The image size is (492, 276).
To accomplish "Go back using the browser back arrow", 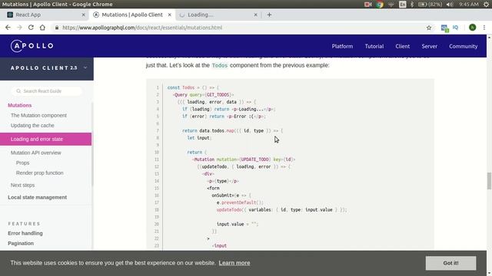I will 8,28.
